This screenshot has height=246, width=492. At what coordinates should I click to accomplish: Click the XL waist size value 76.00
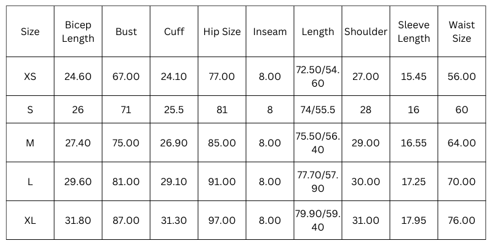(461, 220)
